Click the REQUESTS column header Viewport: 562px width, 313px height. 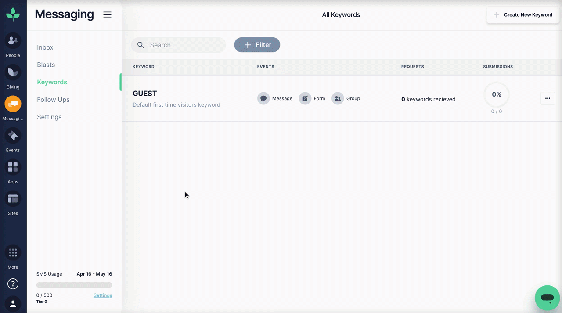point(413,67)
